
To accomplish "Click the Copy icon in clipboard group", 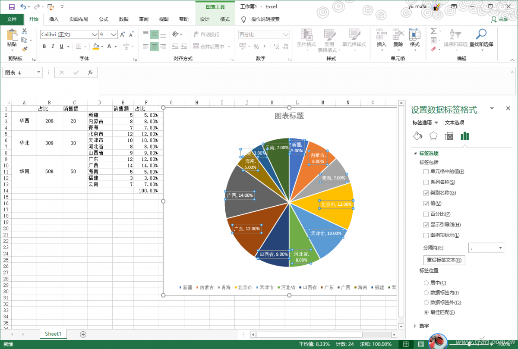I will click(x=24, y=40).
